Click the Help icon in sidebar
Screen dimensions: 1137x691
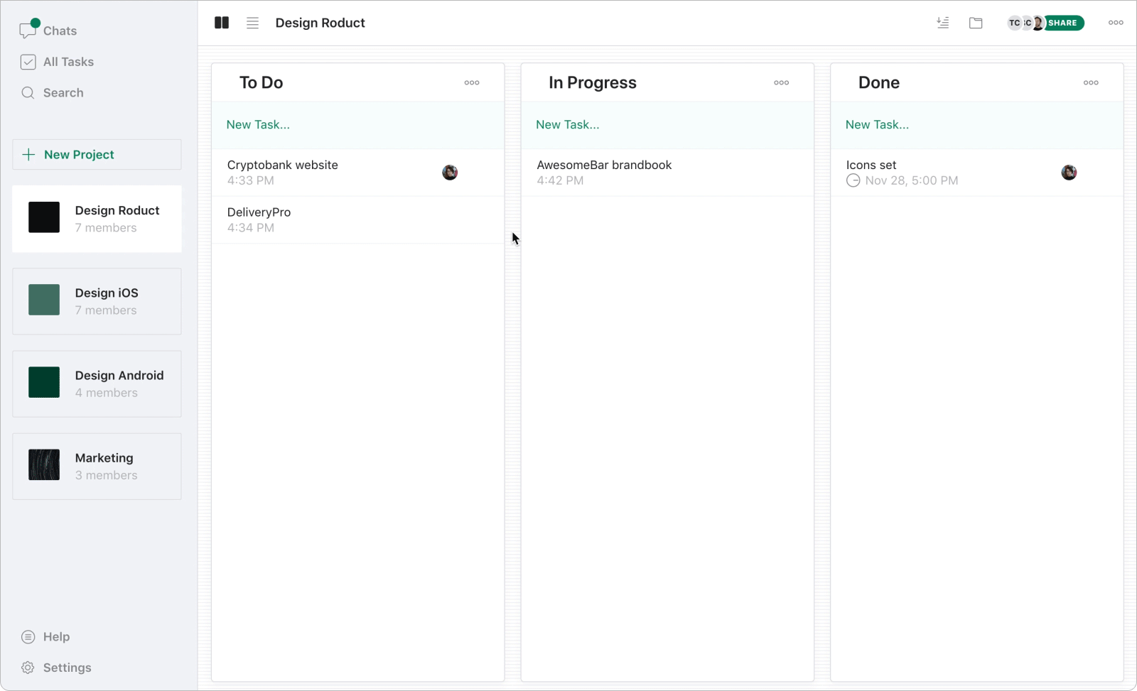point(28,637)
